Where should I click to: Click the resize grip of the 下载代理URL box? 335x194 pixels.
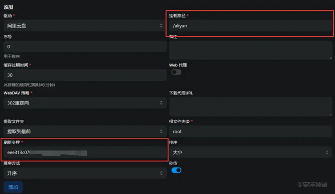pos(330,114)
